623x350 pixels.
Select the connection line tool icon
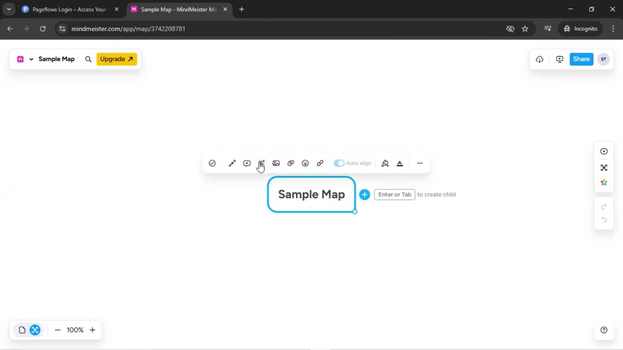(x=232, y=163)
